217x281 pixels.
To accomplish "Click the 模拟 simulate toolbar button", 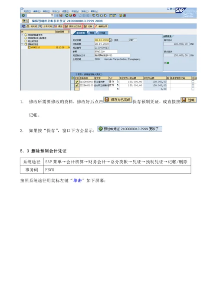I will (x=58, y=26).
